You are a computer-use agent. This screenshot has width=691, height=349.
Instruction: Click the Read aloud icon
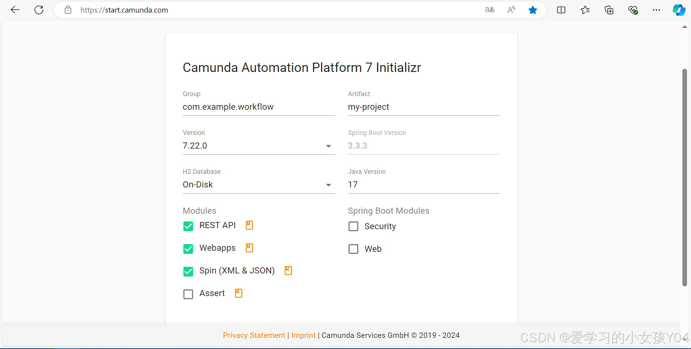[511, 10]
